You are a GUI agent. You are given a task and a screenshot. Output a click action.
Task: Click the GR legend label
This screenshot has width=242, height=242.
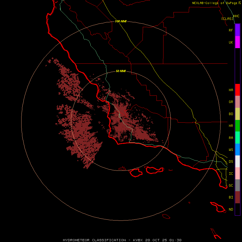(x=231, y=102)
